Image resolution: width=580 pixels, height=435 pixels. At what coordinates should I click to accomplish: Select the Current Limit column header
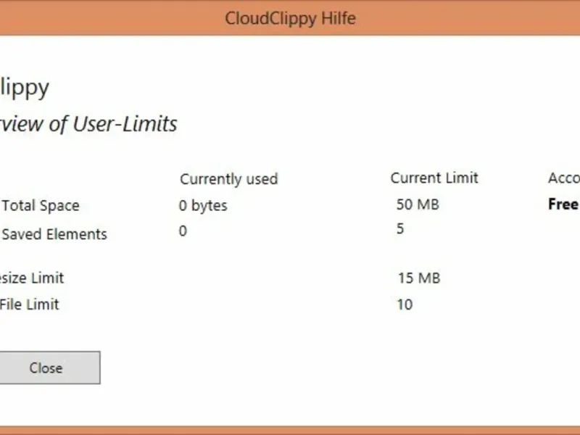tap(434, 178)
